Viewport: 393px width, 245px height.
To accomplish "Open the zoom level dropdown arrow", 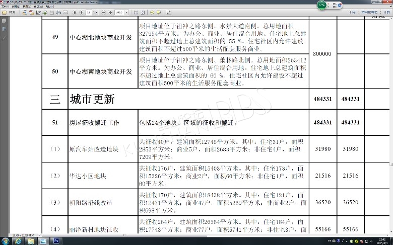I will pos(126,12).
